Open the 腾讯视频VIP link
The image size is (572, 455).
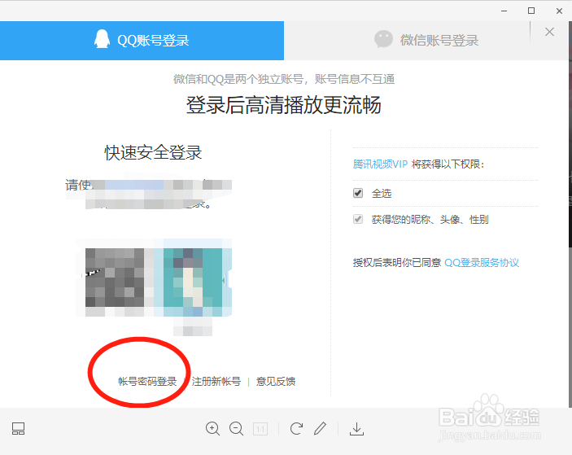[x=380, y=164]
